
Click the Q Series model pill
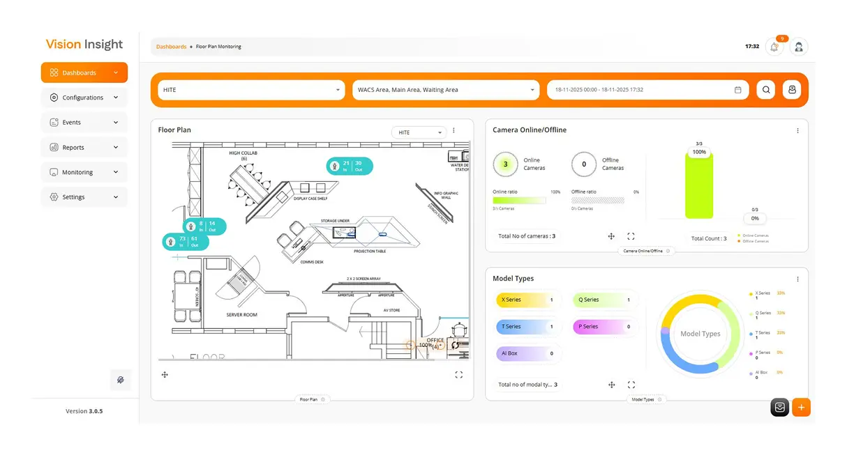[x=605, y=300]
